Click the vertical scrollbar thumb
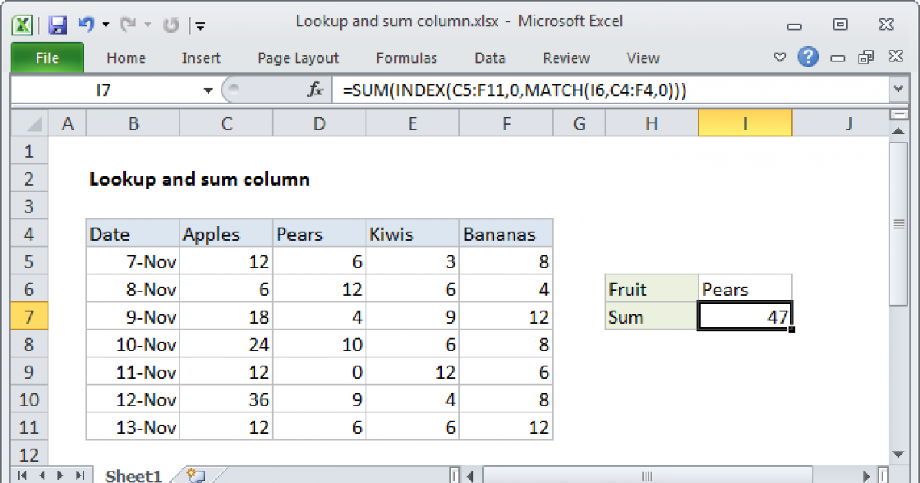Viewport: 920px width, 483px height. point(898,224)
